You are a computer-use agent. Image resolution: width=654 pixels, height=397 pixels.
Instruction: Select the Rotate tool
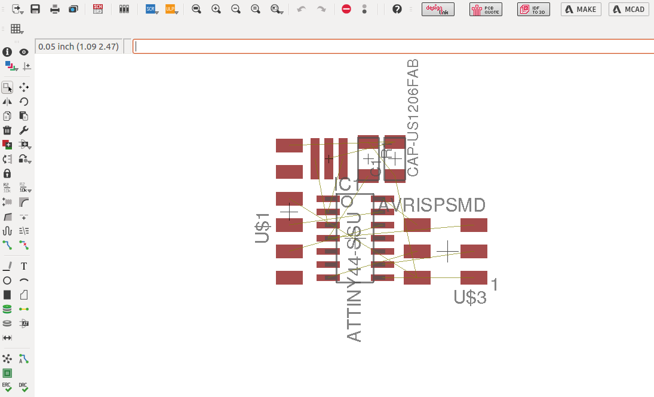click(24, 102)
